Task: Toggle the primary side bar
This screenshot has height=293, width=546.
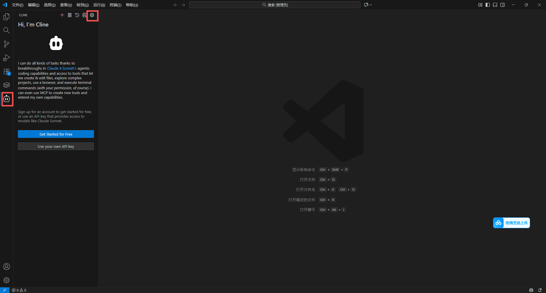Action: [x=488, y=5]
